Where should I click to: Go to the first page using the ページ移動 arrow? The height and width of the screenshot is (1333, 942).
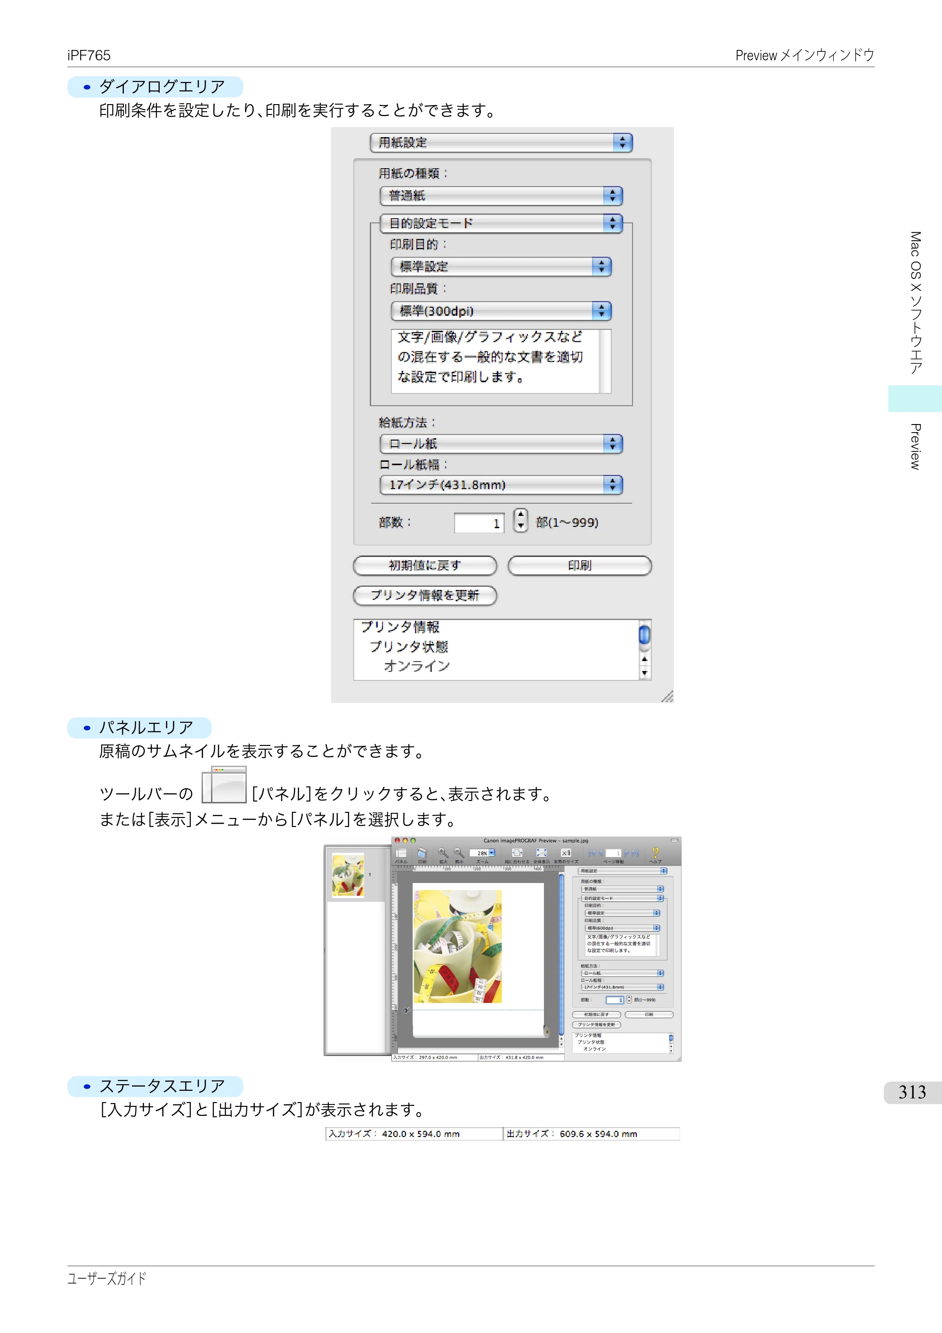592,853
